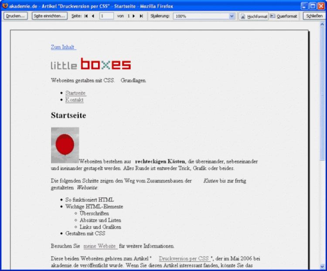327x271 pixels.
Task: Click the Drucken... button
Action: pos(16,16)
